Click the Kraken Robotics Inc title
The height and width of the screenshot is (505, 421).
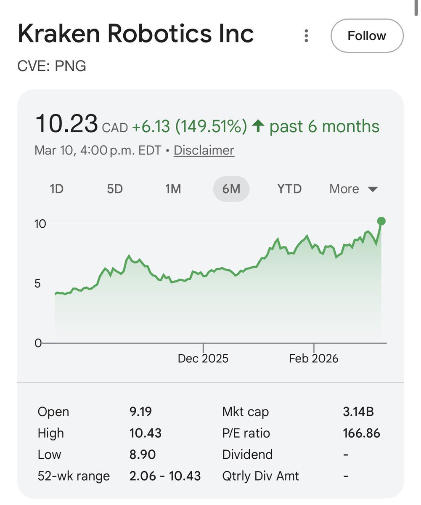[x=136, y=34]
